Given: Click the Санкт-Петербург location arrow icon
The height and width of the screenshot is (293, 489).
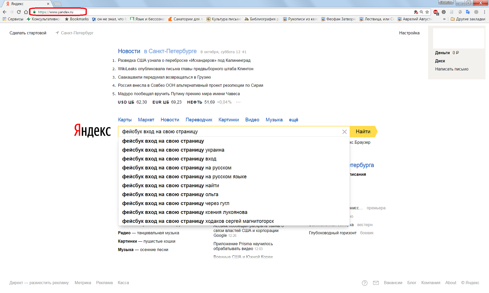Looking at the screenshot, I should tap(57, 33).
